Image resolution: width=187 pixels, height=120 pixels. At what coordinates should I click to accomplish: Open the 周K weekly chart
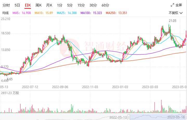38,5
